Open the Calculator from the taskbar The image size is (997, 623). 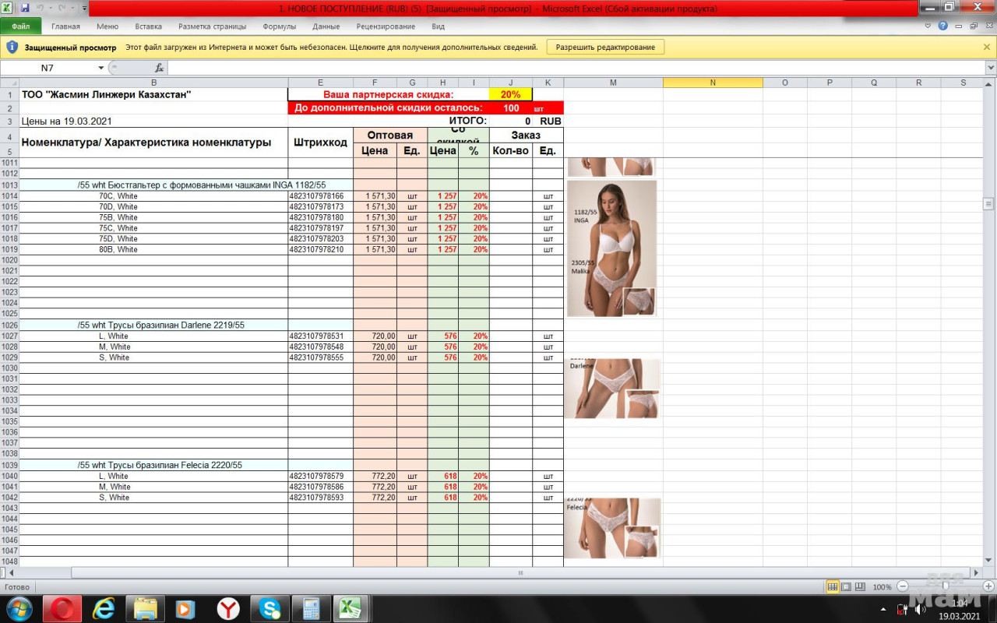[311, 608]
